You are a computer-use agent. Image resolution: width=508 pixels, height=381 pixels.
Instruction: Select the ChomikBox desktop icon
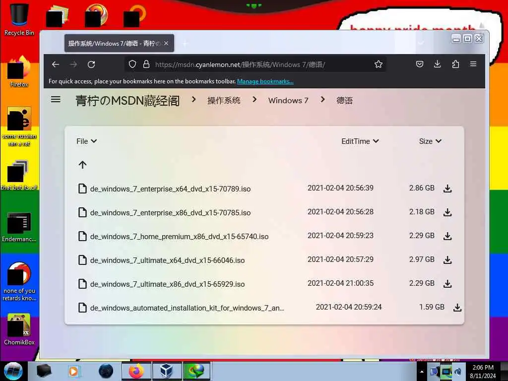pyautogui.click(x=19, y=329)
